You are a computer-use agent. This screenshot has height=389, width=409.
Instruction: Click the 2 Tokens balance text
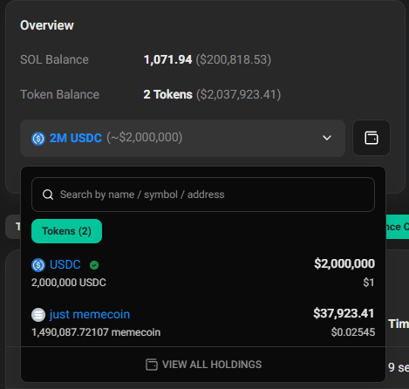pyautogui.click(x=168, y=94)
